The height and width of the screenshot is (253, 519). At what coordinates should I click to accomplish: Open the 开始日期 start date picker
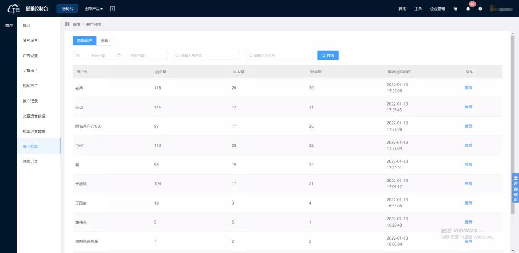pyautogui.click(x=99, y=56)
